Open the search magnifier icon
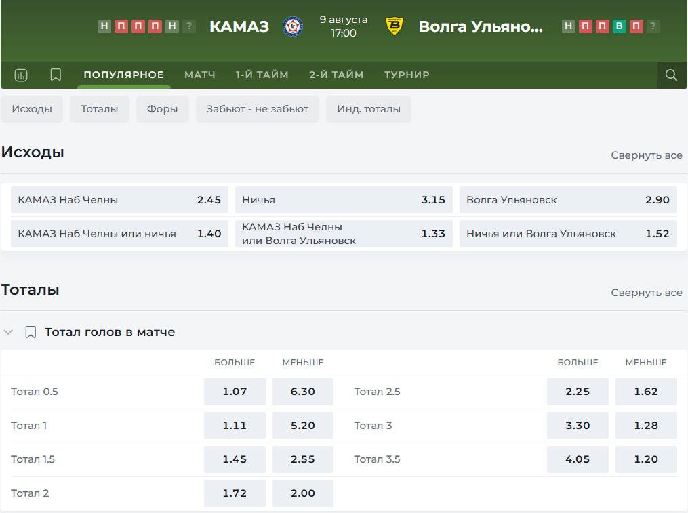 point(671,75)
